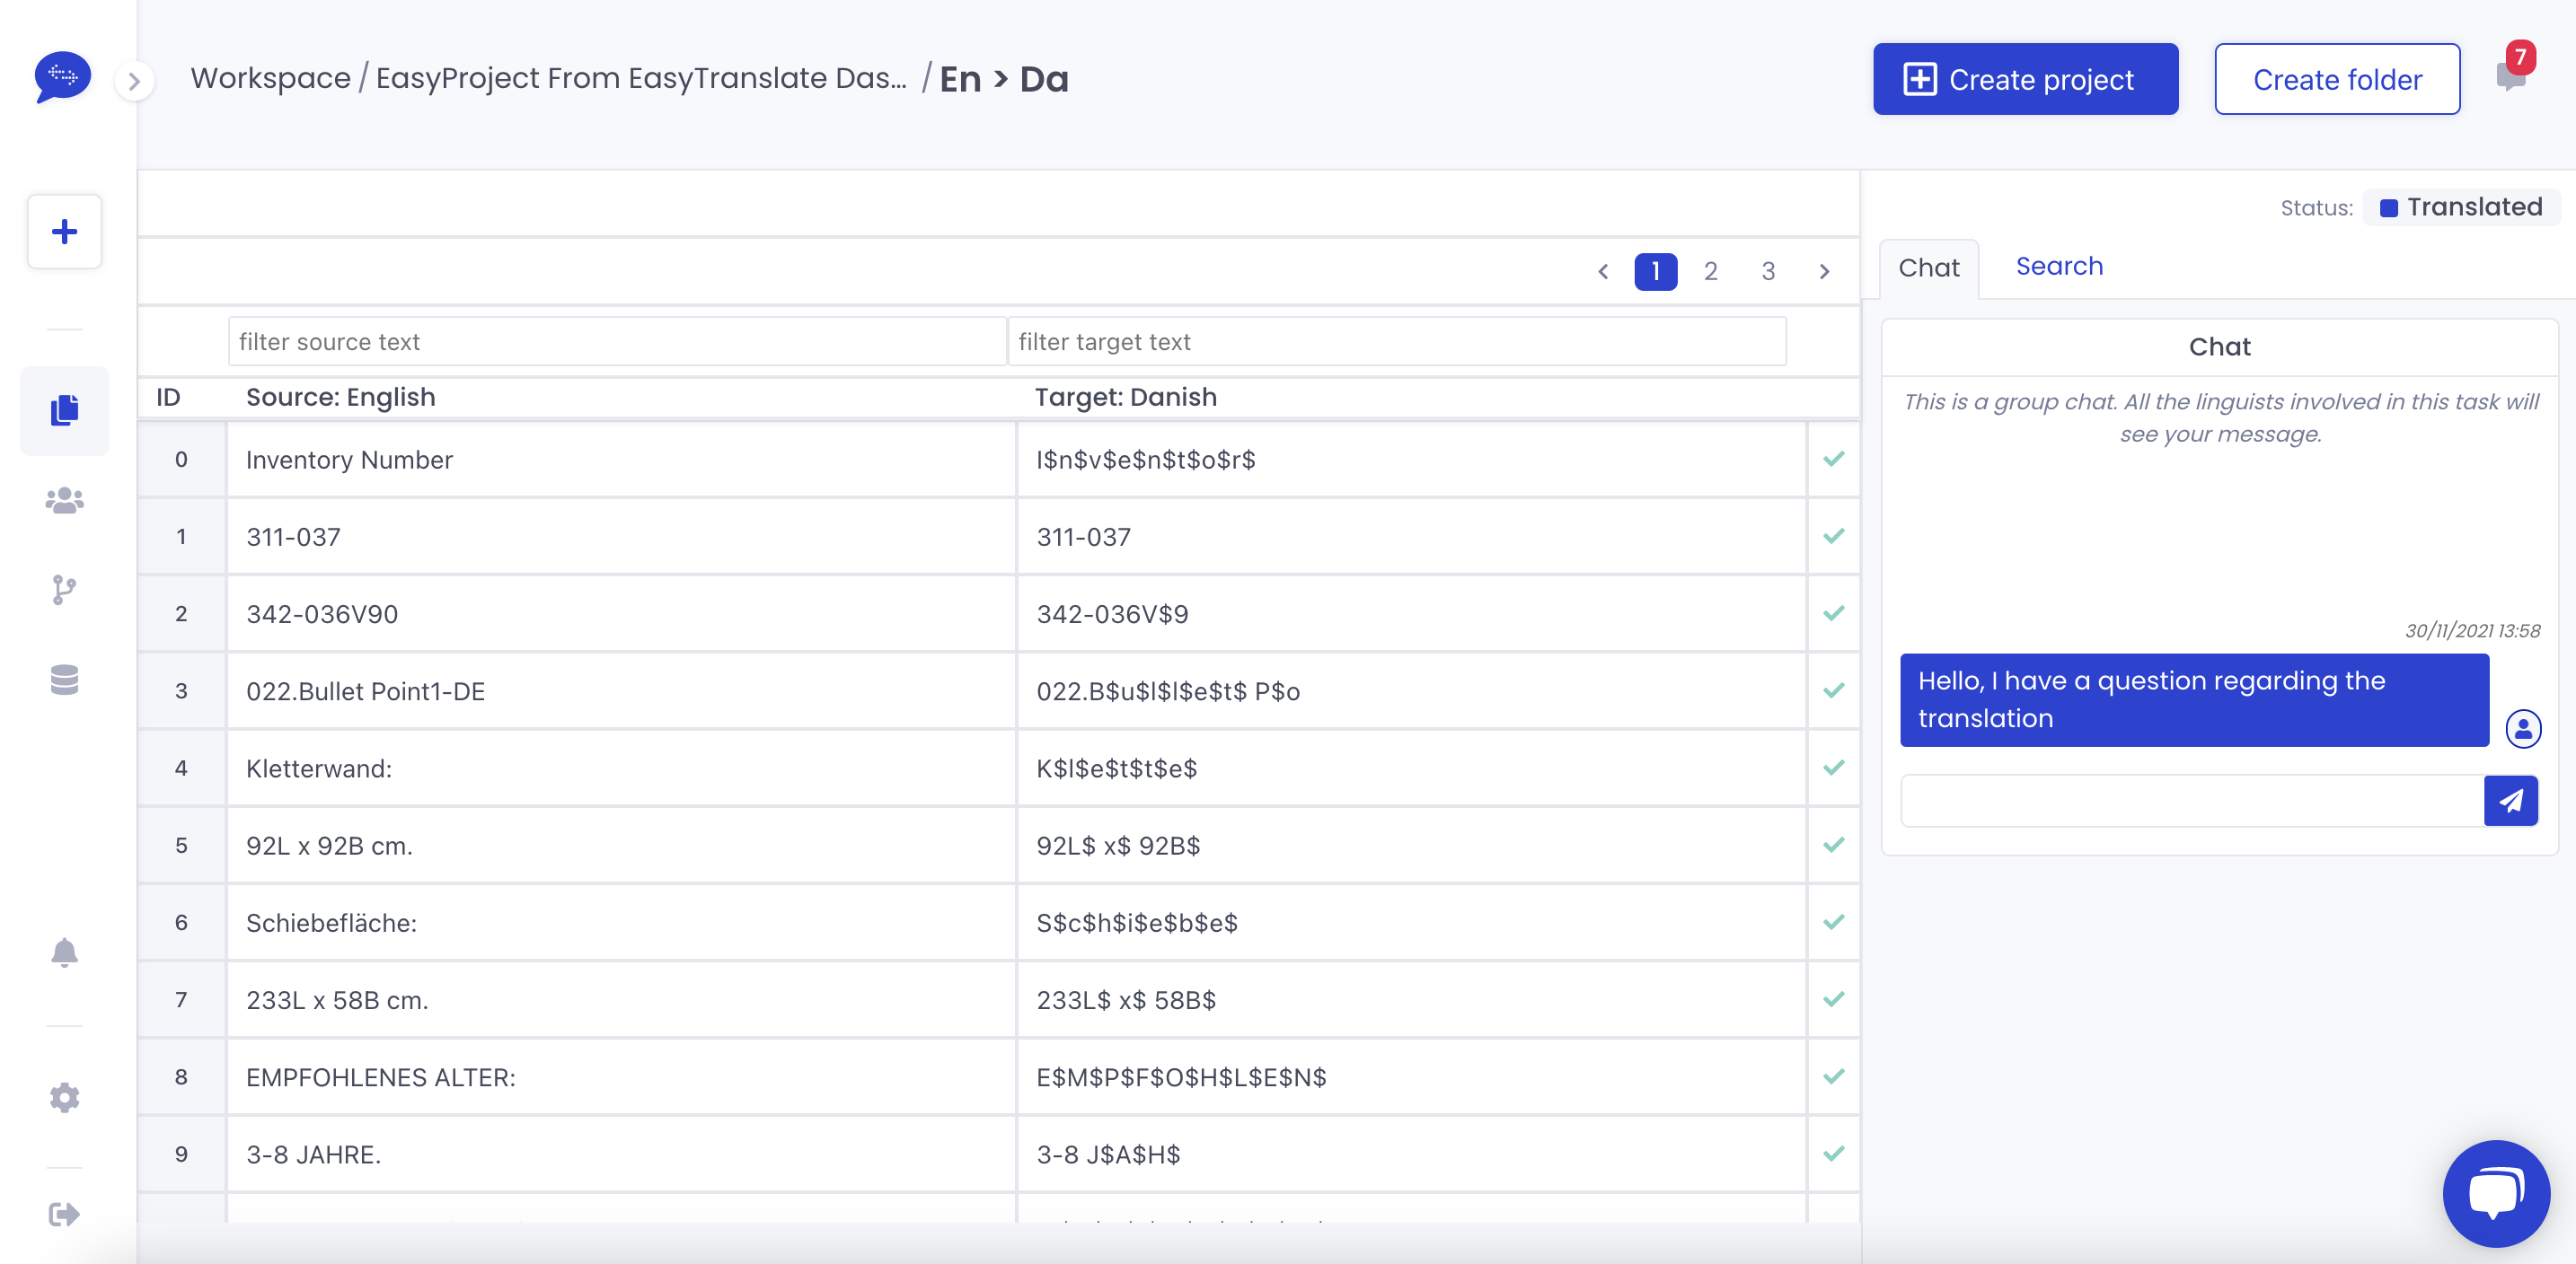2576x1264 pixels.
Task: Open settings via the gear icon
Action: pyautogui.click(x=63, y=1096)
